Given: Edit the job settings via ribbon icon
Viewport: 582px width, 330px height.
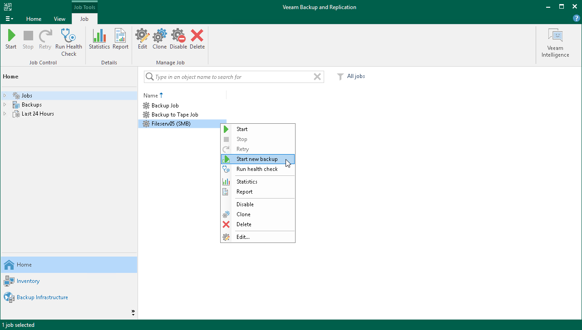Looking at the screenshot, I should pos(142,39).
